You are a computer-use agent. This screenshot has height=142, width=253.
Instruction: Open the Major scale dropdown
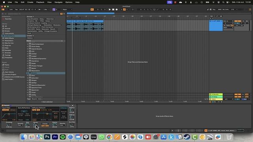(x=67, y=9)
